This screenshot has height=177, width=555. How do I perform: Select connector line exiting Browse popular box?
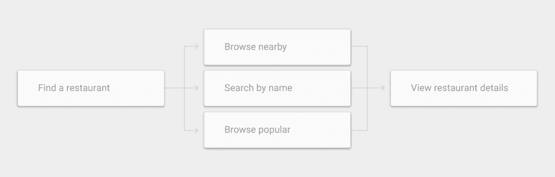(359, 130)
